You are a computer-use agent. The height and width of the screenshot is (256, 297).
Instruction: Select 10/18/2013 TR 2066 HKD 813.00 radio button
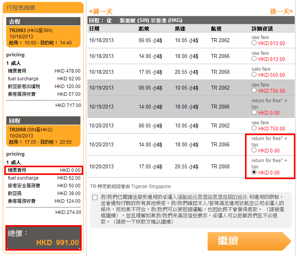coord(254,59)
